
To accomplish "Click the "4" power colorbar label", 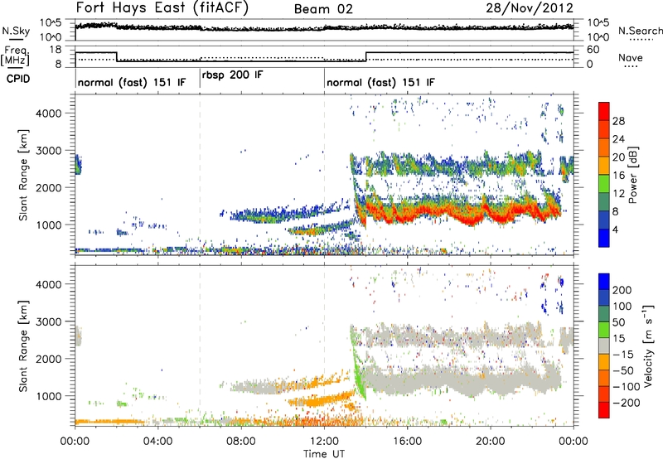I will pyautogui.click(x=616, y=229).
